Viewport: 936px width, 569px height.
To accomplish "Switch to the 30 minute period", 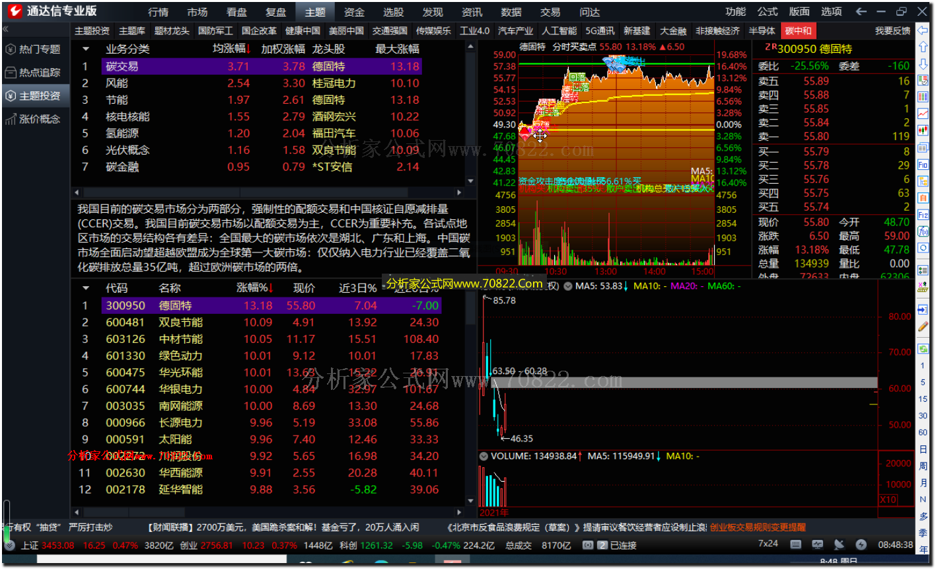I will [x=923, y=416].
